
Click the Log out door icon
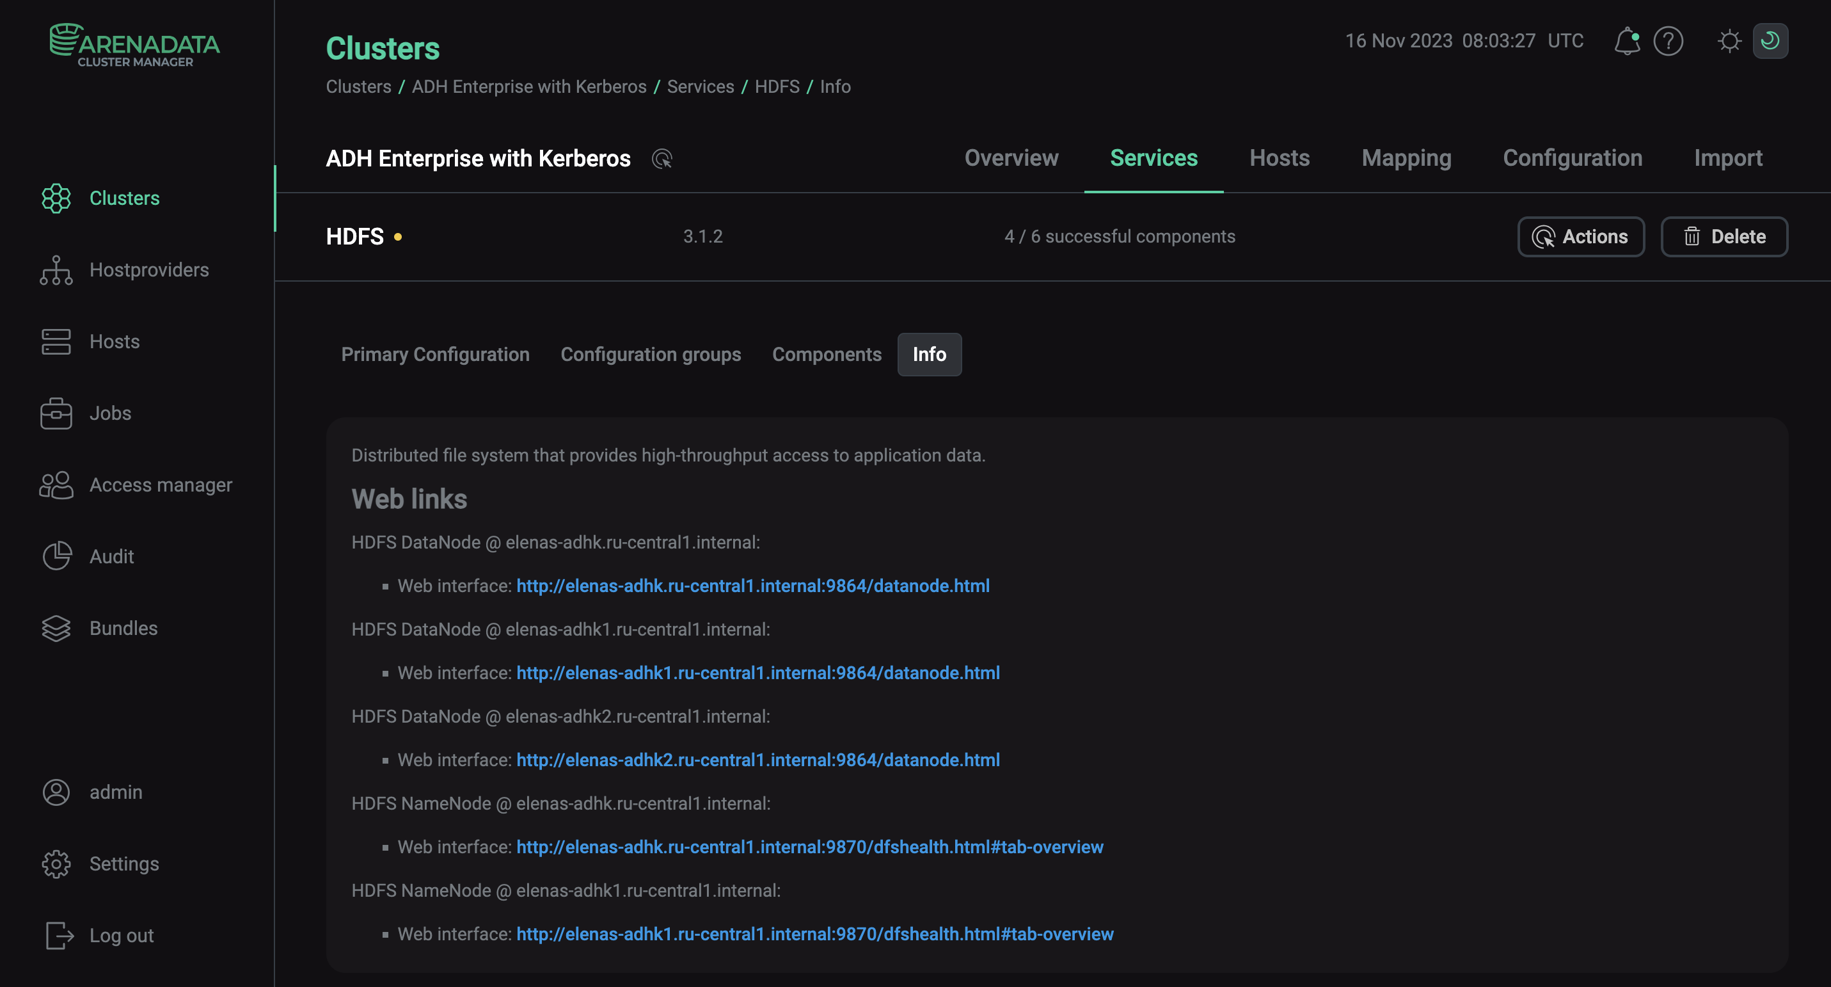coord(59,936)
